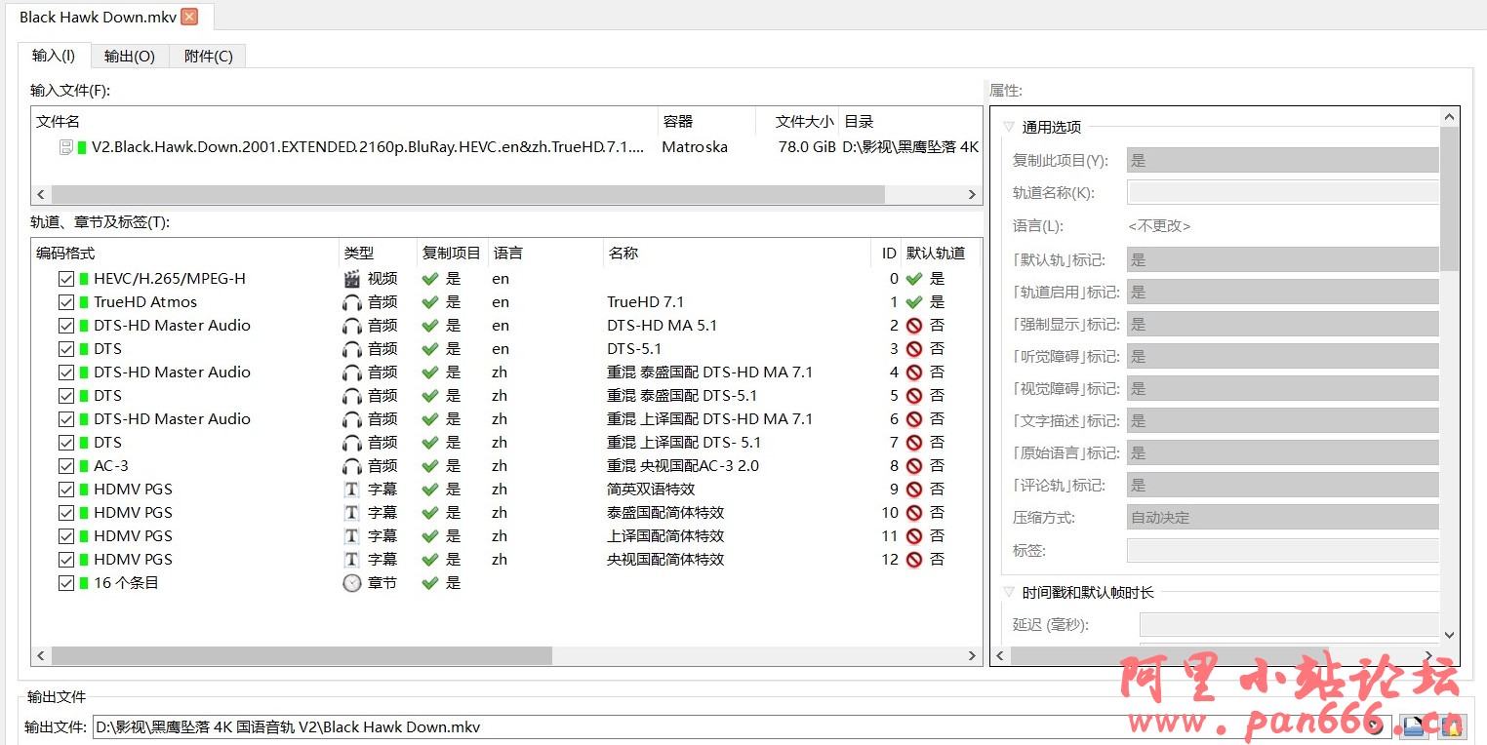Open the 「原始语言」标记 dropdown
The height and width of the screenshot is (745, 1487).
(1282, 452)
